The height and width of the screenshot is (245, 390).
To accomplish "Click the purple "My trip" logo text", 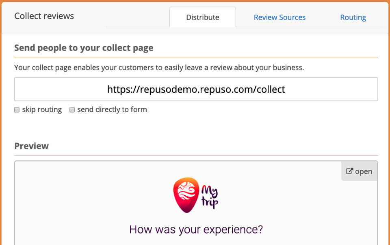I will (x=210, y=197).
